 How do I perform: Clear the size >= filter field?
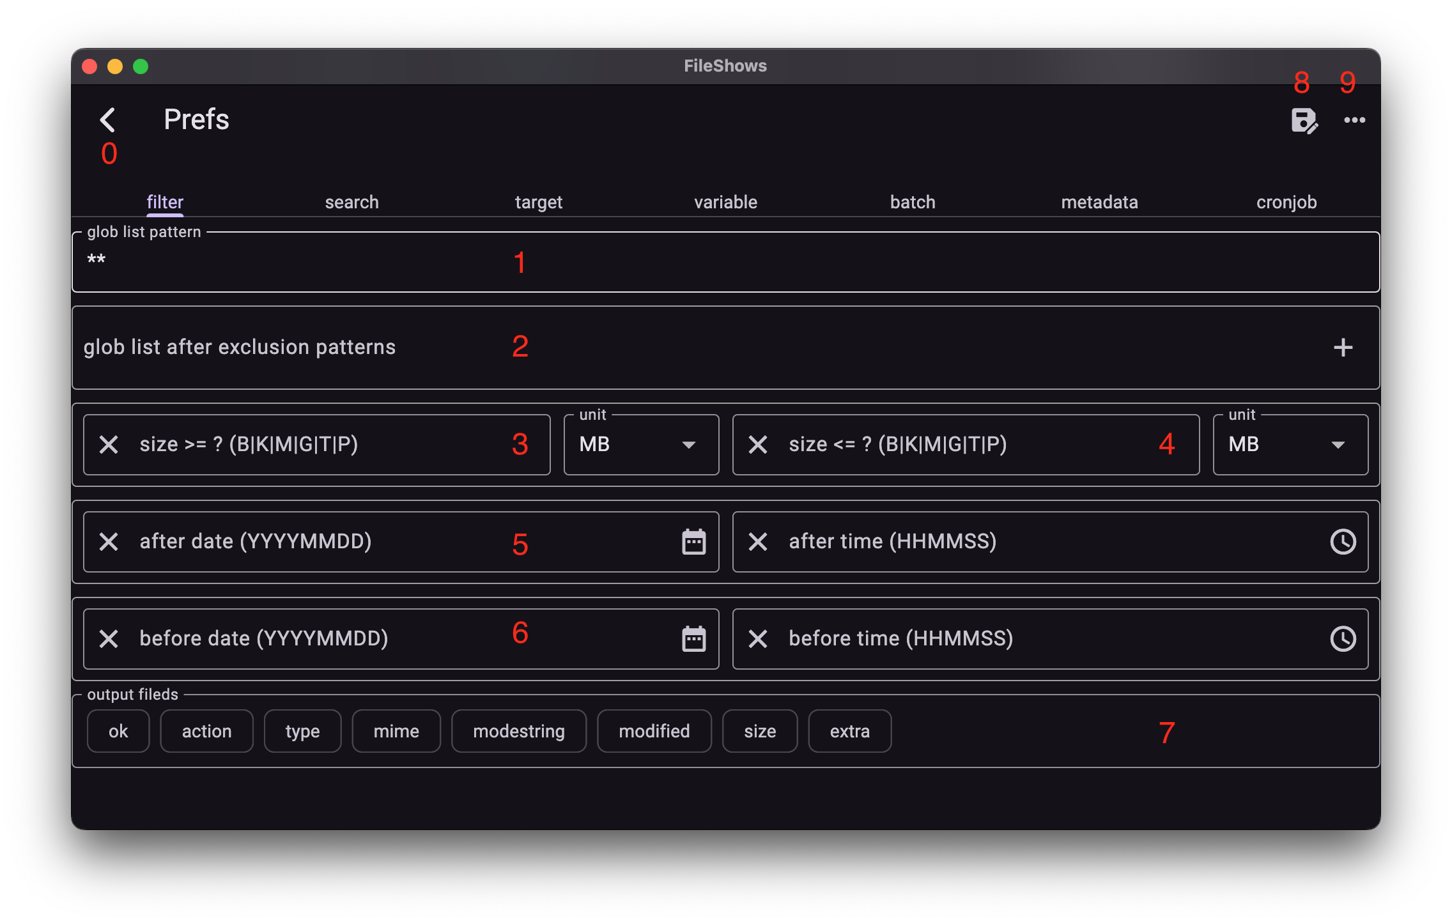point(109,445)
